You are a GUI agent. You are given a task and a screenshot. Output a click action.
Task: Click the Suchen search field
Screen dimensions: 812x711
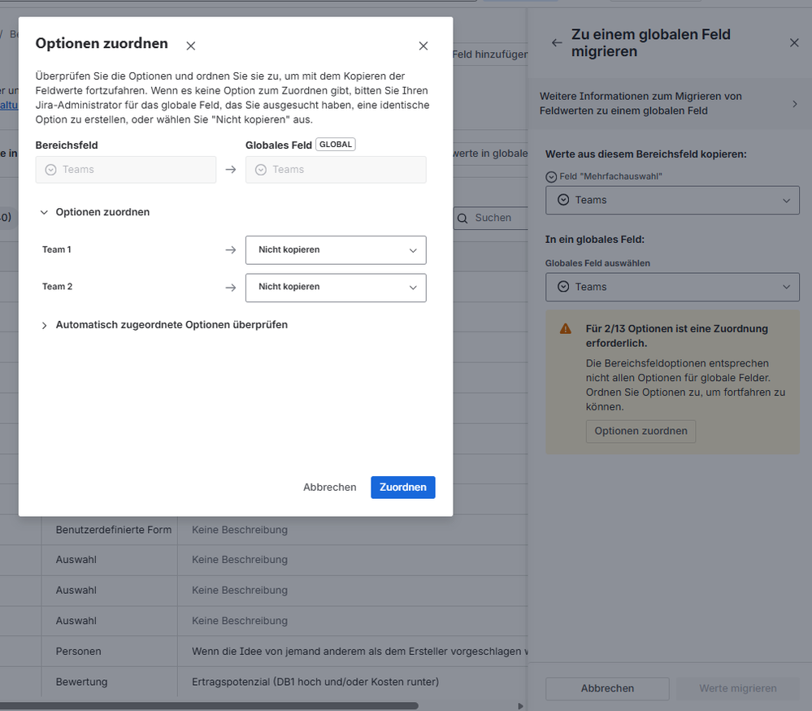[x=492, y=218]
